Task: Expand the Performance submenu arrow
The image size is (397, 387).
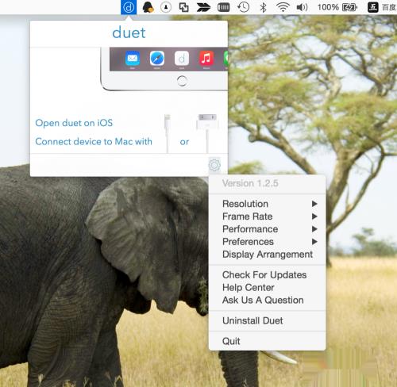Action: click(314, 229)
